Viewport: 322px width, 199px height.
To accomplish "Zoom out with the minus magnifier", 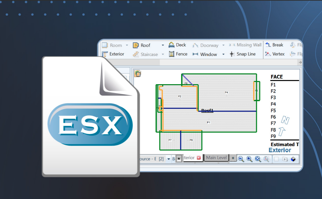I will (241, 159).
